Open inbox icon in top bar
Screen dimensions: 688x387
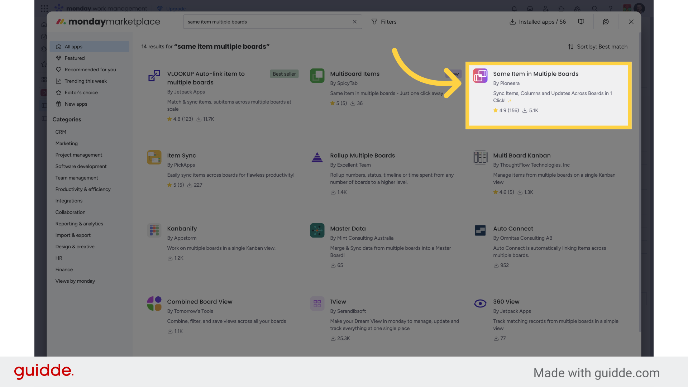(530, 9)
